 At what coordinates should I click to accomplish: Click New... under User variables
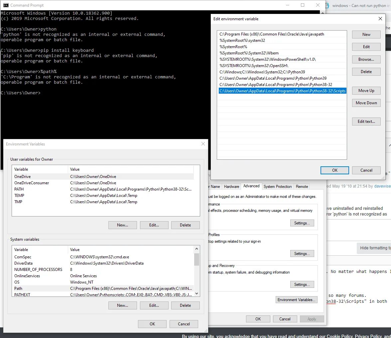[x=122, y=225]
